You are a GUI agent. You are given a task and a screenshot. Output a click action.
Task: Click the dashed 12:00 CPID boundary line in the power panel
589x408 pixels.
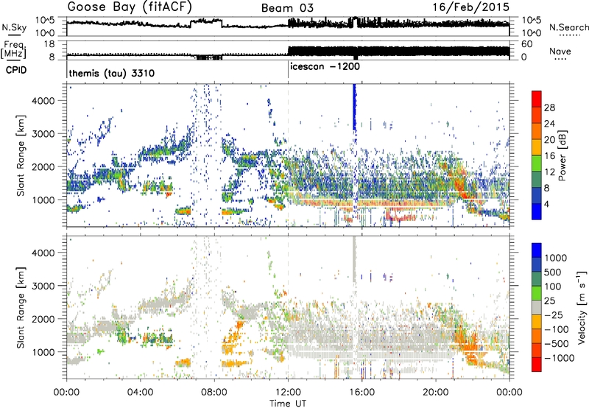pos(288,155)
